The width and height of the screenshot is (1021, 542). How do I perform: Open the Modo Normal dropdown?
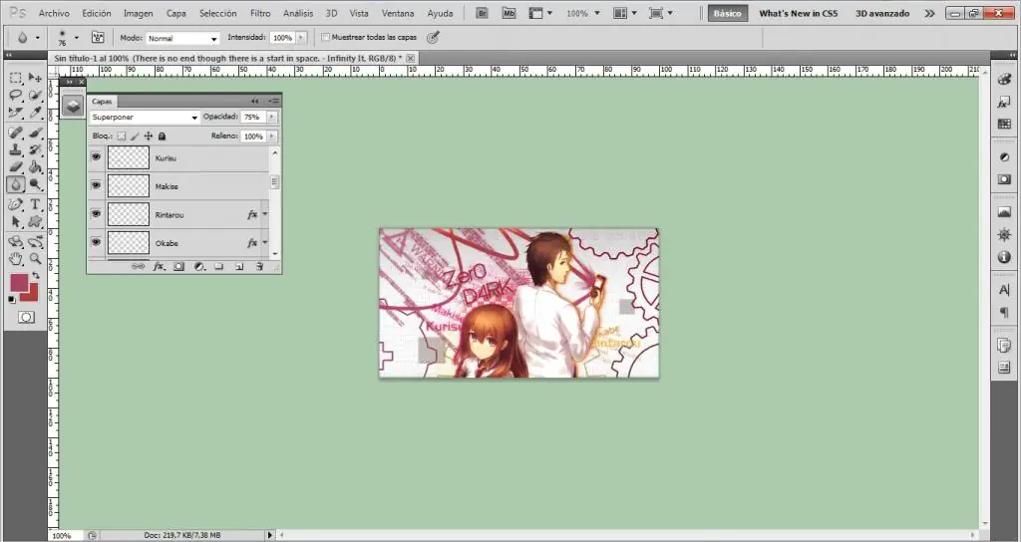182,39
